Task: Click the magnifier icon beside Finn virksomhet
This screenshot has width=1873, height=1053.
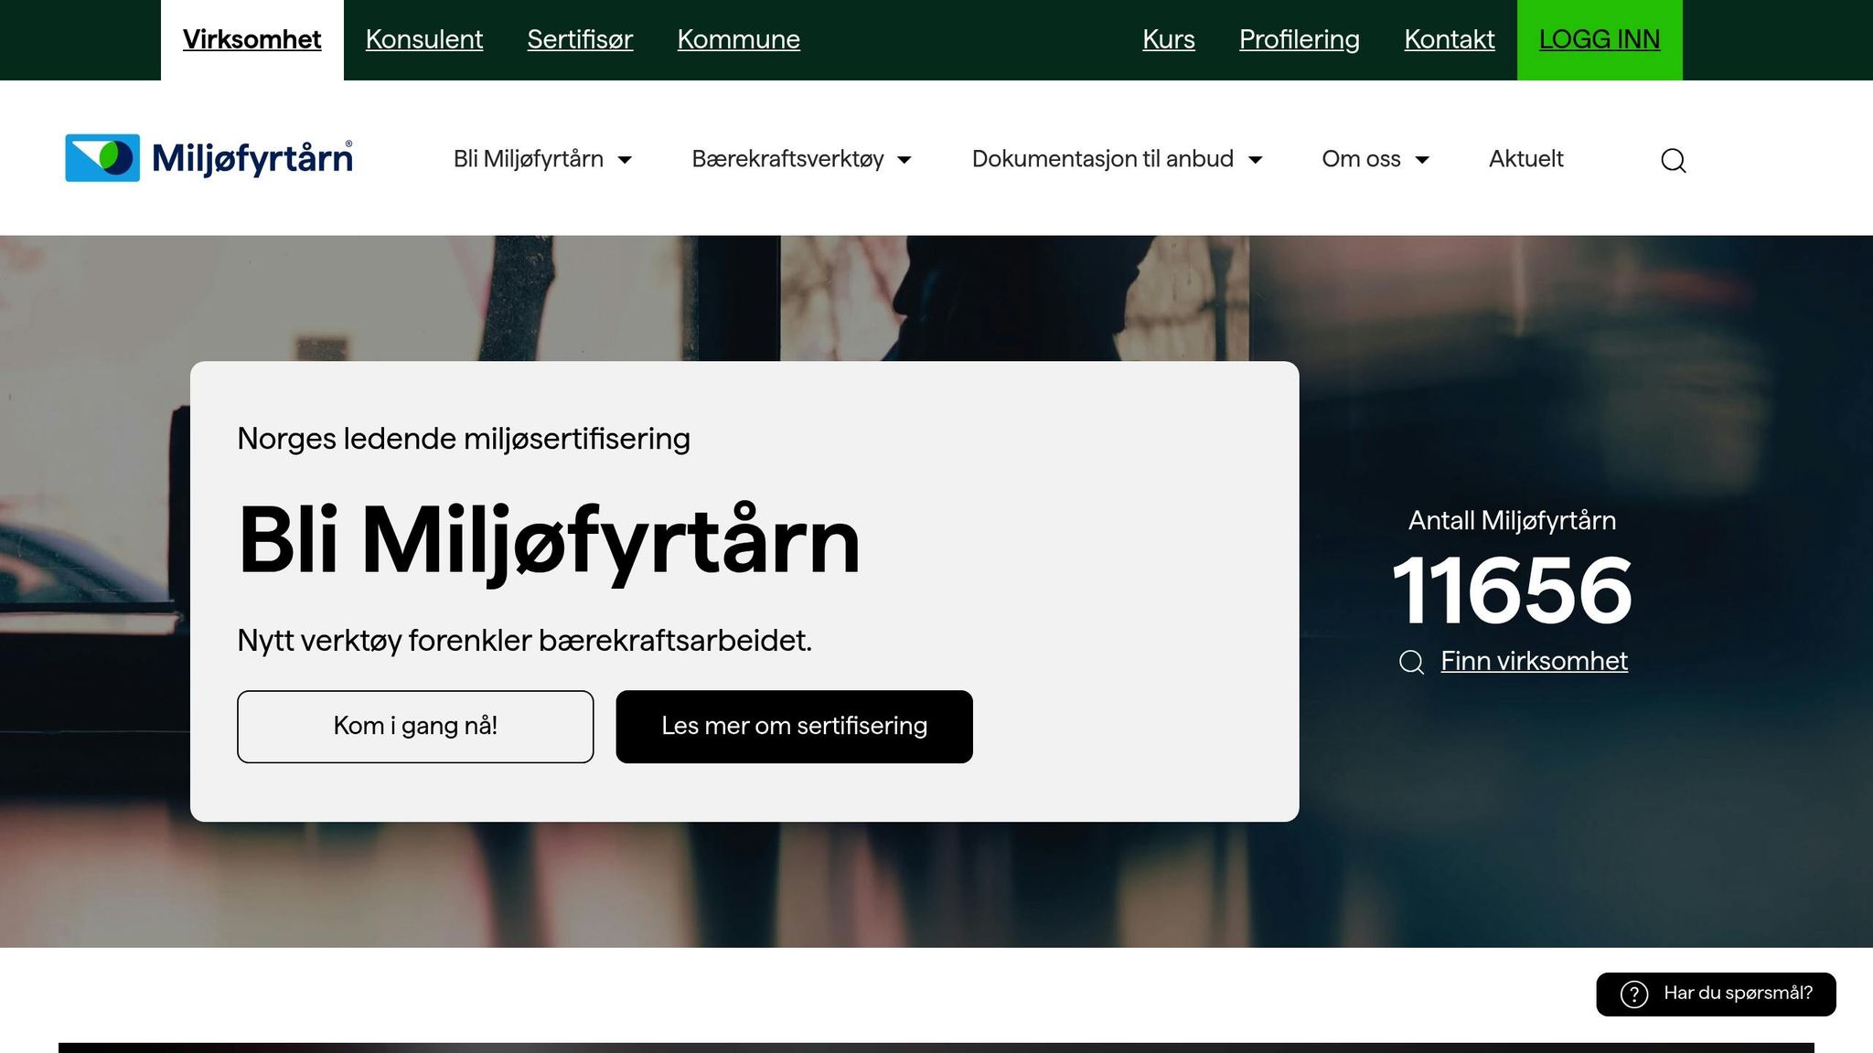Action: tap(1411, 662)
